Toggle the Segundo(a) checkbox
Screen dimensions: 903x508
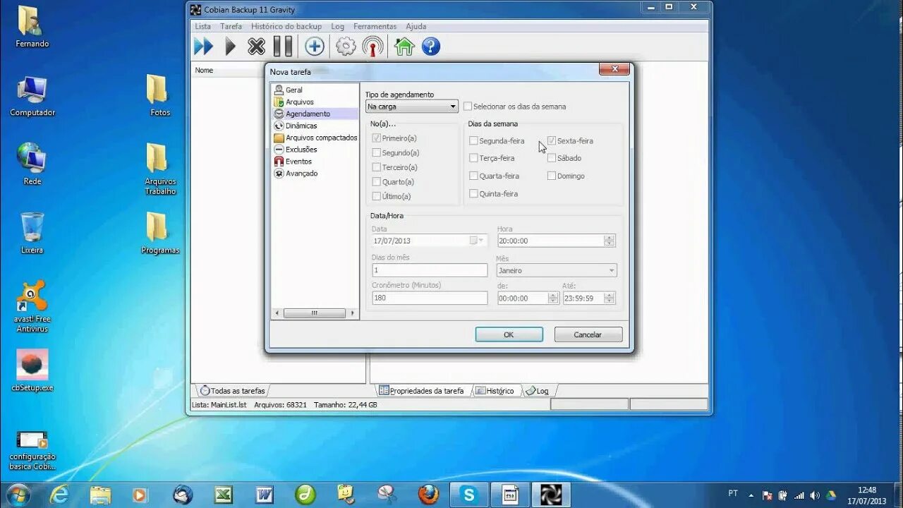[x=377, y=152]
